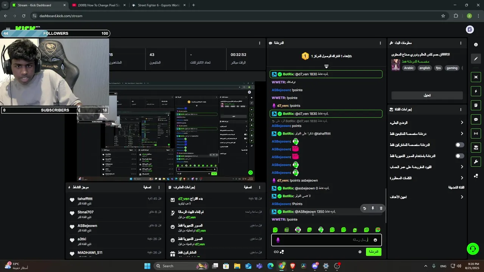Open the emoji picker in chat input
The image size is (484, 272).
click(x=375, y=240)
